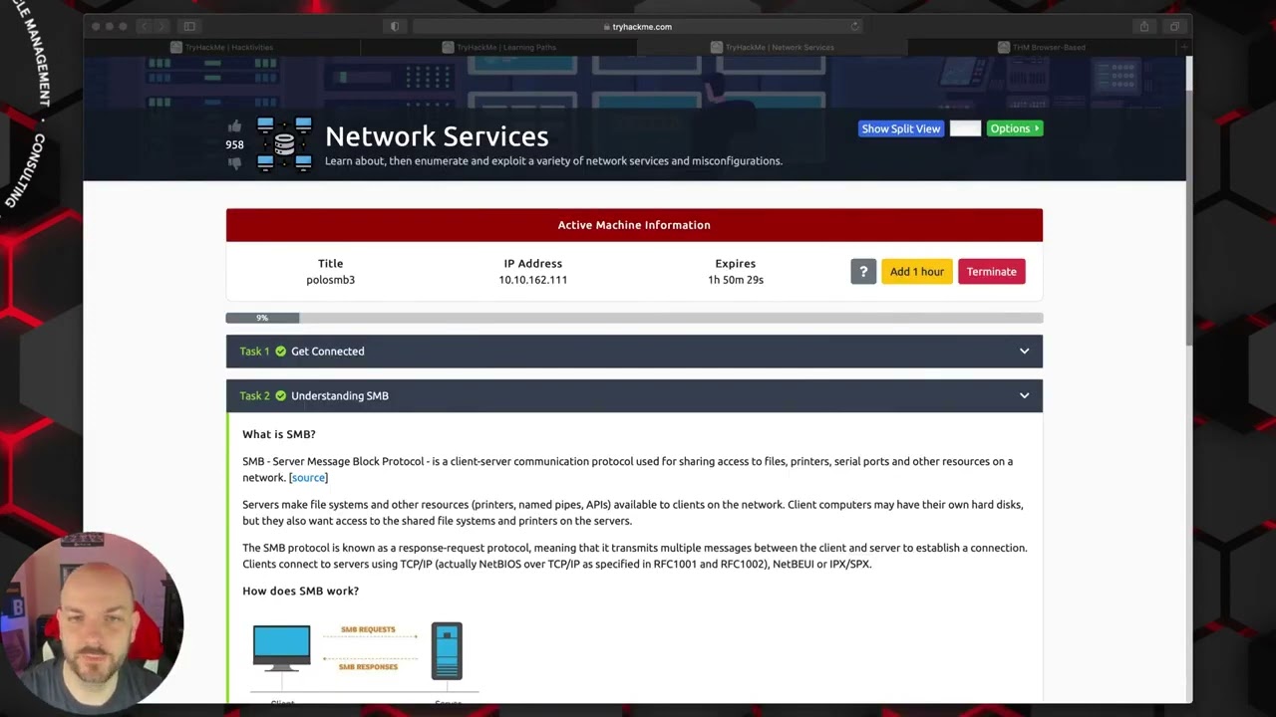Add a new tab with the plus icon
This screenshot has height=717, width=1276.
coord(1184,47)
